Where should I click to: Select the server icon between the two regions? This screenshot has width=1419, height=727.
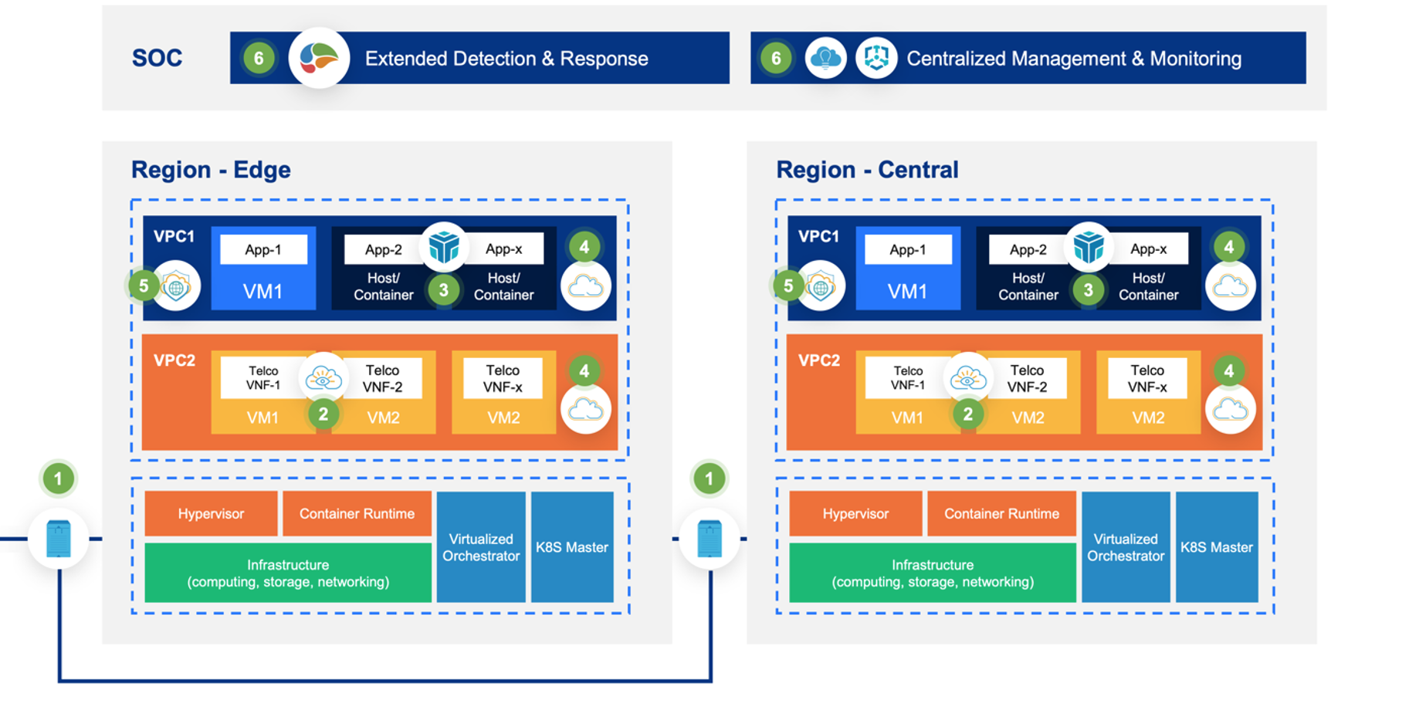click(709, 539)
